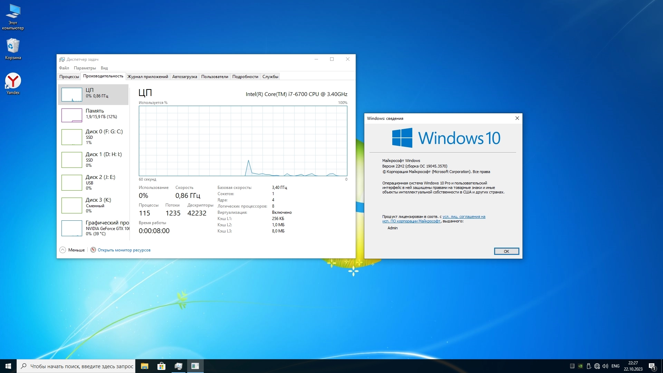This screenshot has height=373, width=663.
Task: Select the Память performance graph
Action: (94, 115)
